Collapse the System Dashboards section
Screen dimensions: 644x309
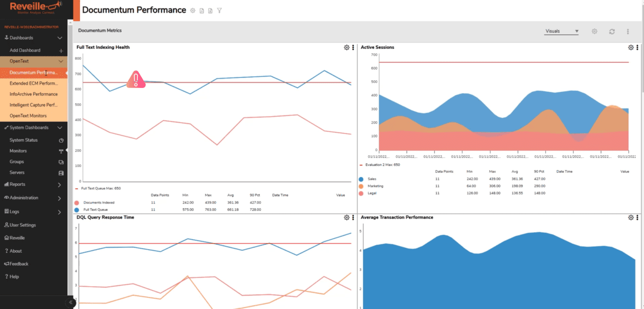pos(59,127)
